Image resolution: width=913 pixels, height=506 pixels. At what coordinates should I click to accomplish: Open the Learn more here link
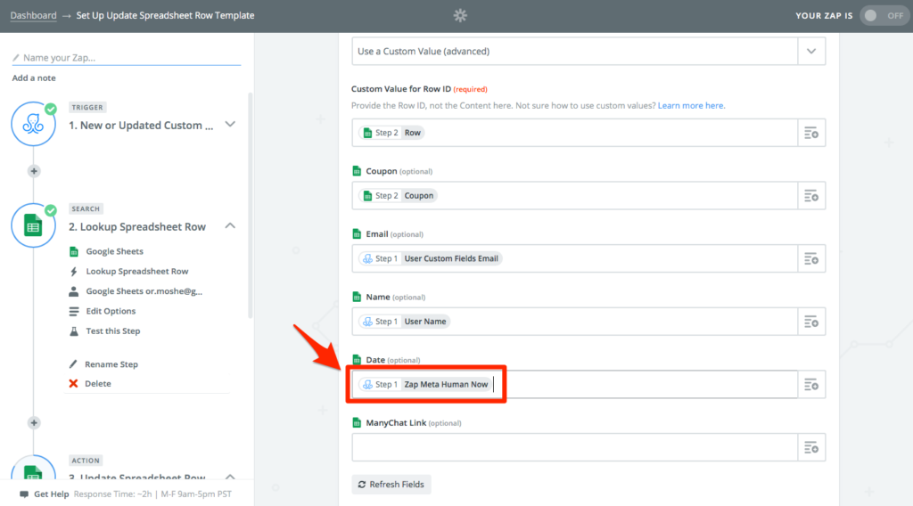[x=691, y=105]
